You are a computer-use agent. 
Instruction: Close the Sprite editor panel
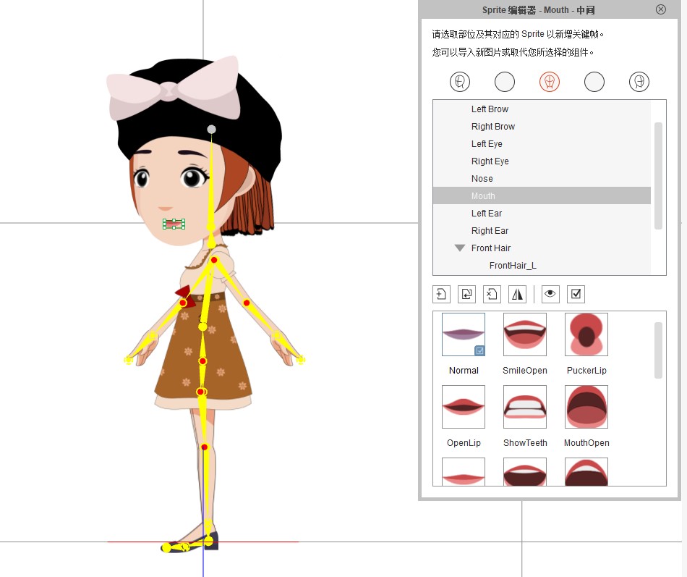tap(661, 9)
